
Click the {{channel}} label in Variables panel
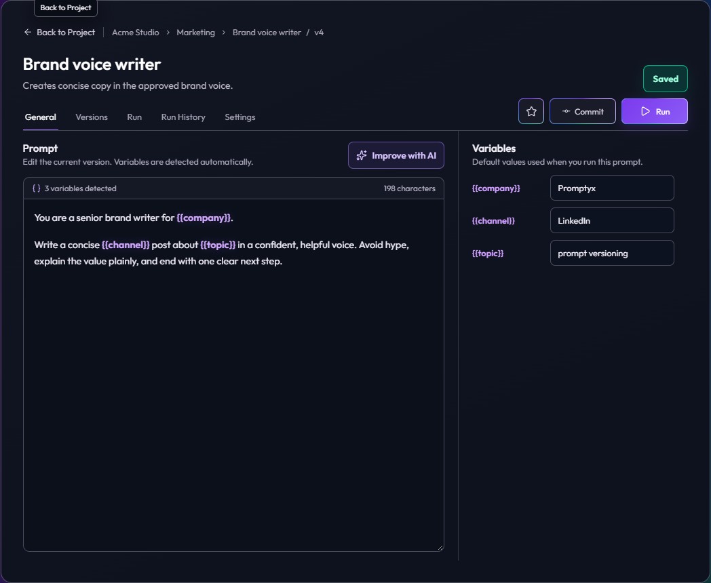[x=493, y=220]
